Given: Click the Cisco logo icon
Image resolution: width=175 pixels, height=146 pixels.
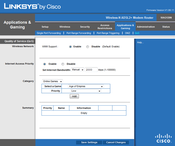Looking at the screenshot, I should pos(163,139).
